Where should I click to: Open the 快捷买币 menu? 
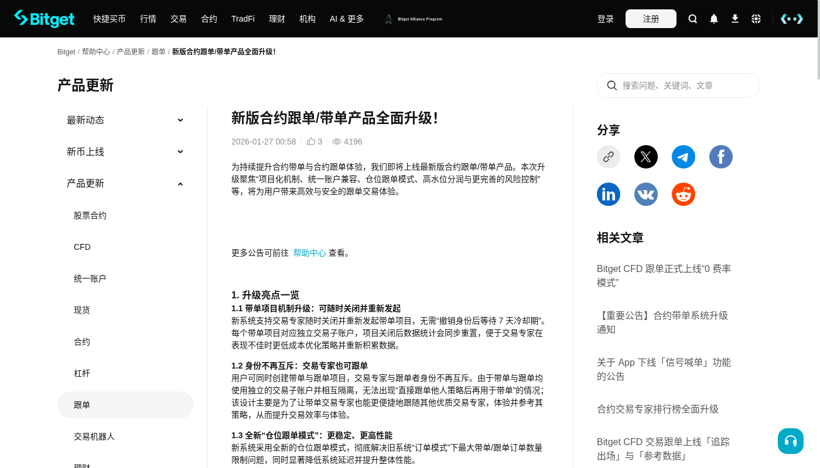[110, 19]
